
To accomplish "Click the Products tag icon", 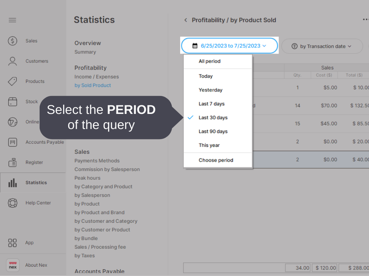I will [13, 81].
